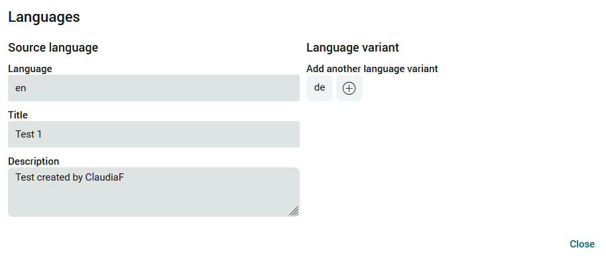Add another language variant with the plus icon
Image resolution: width=606 pixels, height=260 pixels.
tap(349, 88)
